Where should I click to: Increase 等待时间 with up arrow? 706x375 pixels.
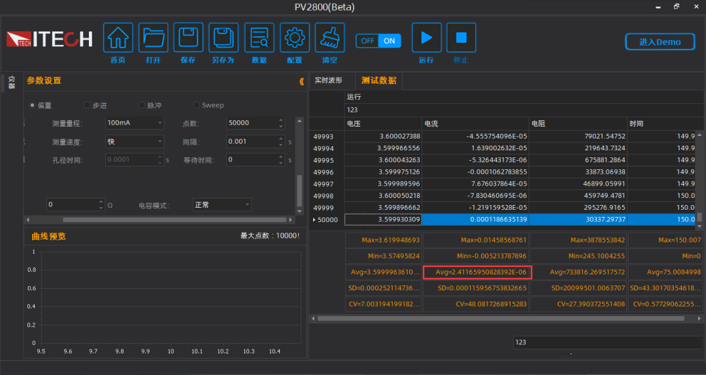click(281, 157)
